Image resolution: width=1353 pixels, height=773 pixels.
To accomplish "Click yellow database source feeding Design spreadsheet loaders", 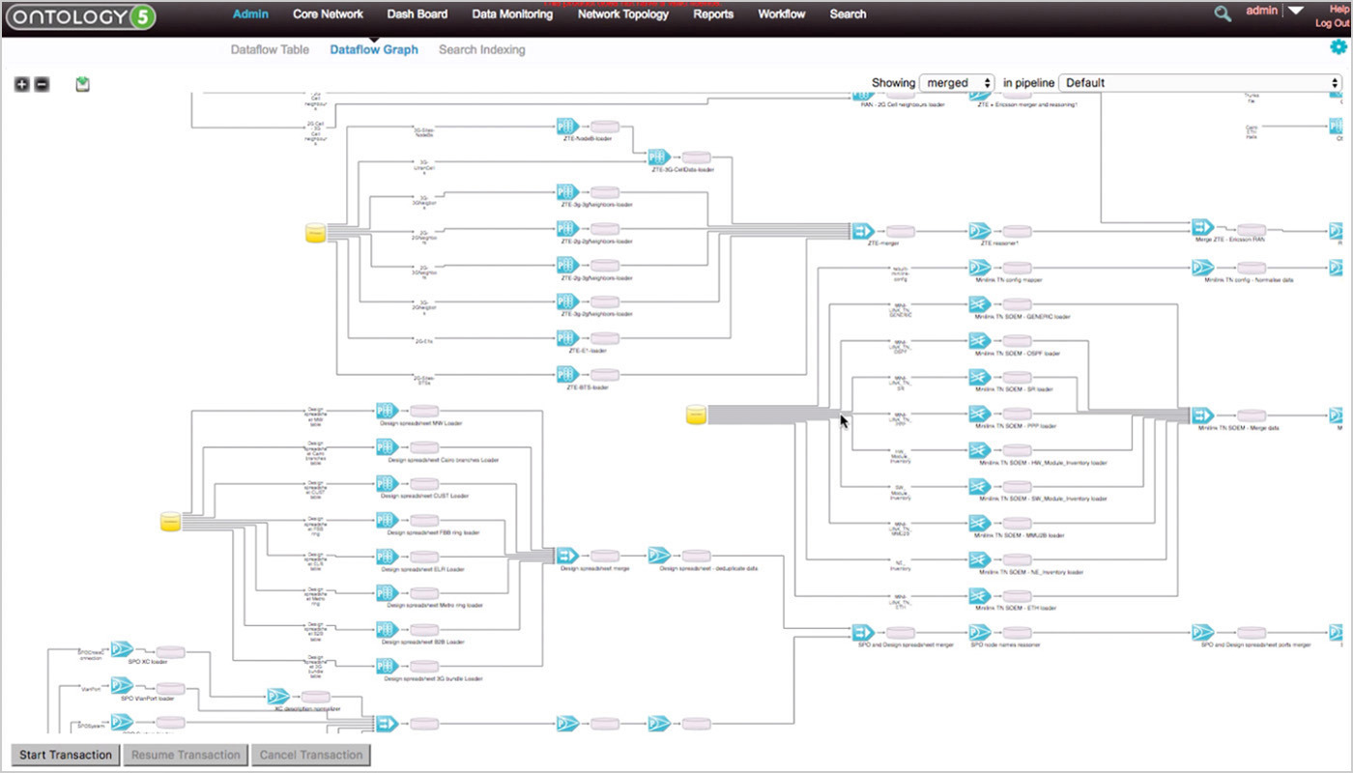I will pos(170,522).
